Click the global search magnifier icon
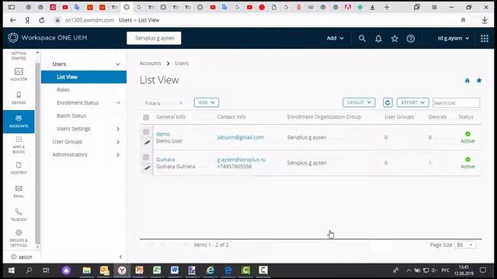 [x=362, y=38]
